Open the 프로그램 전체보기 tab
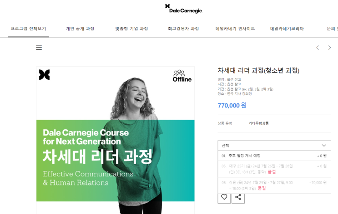This screenshot has width=338, height=214. 29,29
